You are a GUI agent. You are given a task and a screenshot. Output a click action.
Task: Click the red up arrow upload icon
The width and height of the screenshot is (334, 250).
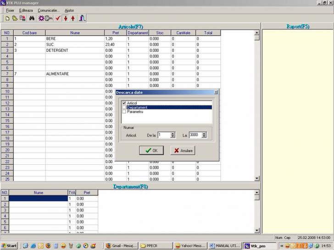[73, 18]
